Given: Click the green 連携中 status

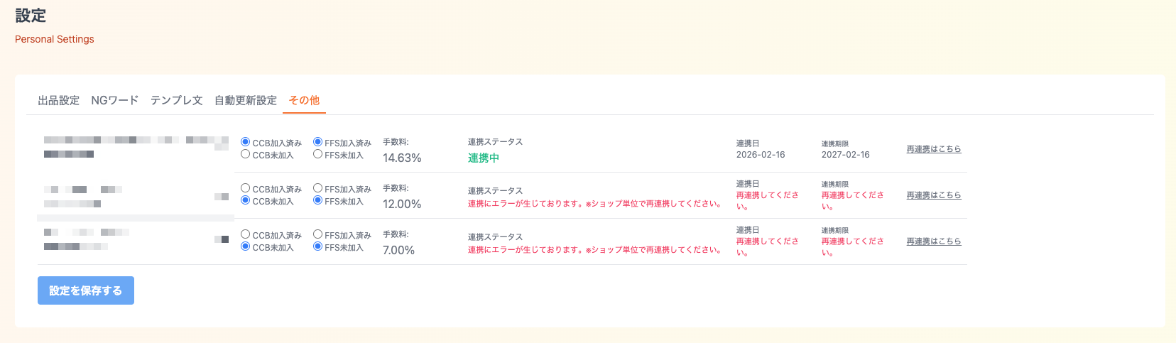Looking at the screenshot, I should point(484,158).
